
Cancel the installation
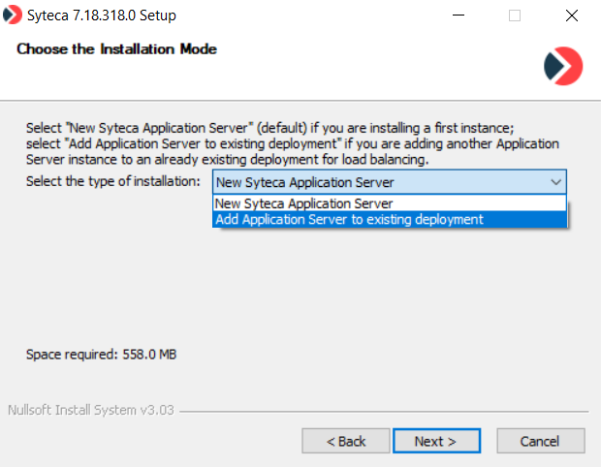coord(540,441)
